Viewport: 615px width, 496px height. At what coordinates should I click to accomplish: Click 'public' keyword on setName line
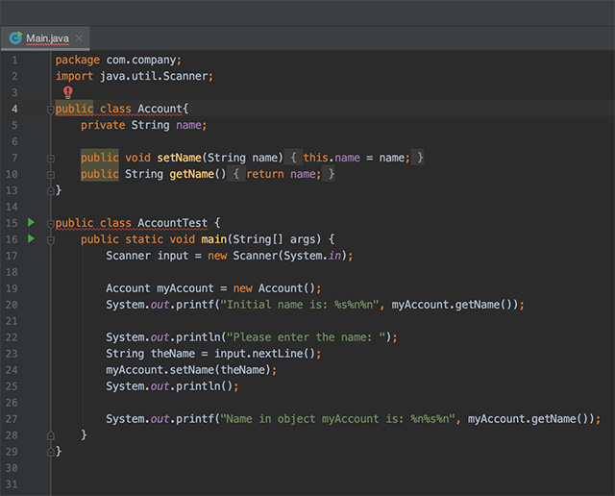coord(100,158)
